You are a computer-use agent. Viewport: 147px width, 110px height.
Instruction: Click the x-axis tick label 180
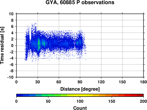point(143,82)
